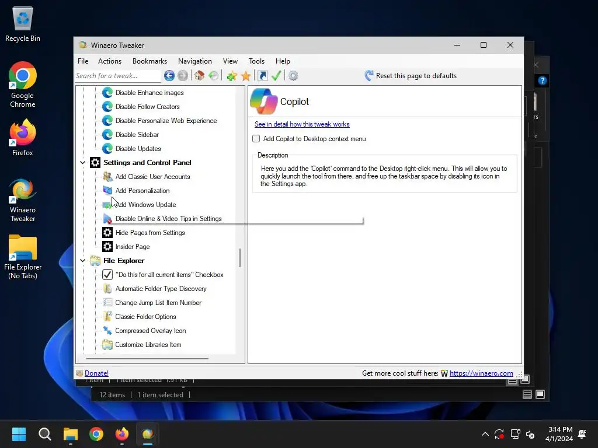Click Chrome icon in the taskbar
The height and width of the screenshot is (448, 598).
click(x=96, y=434)
